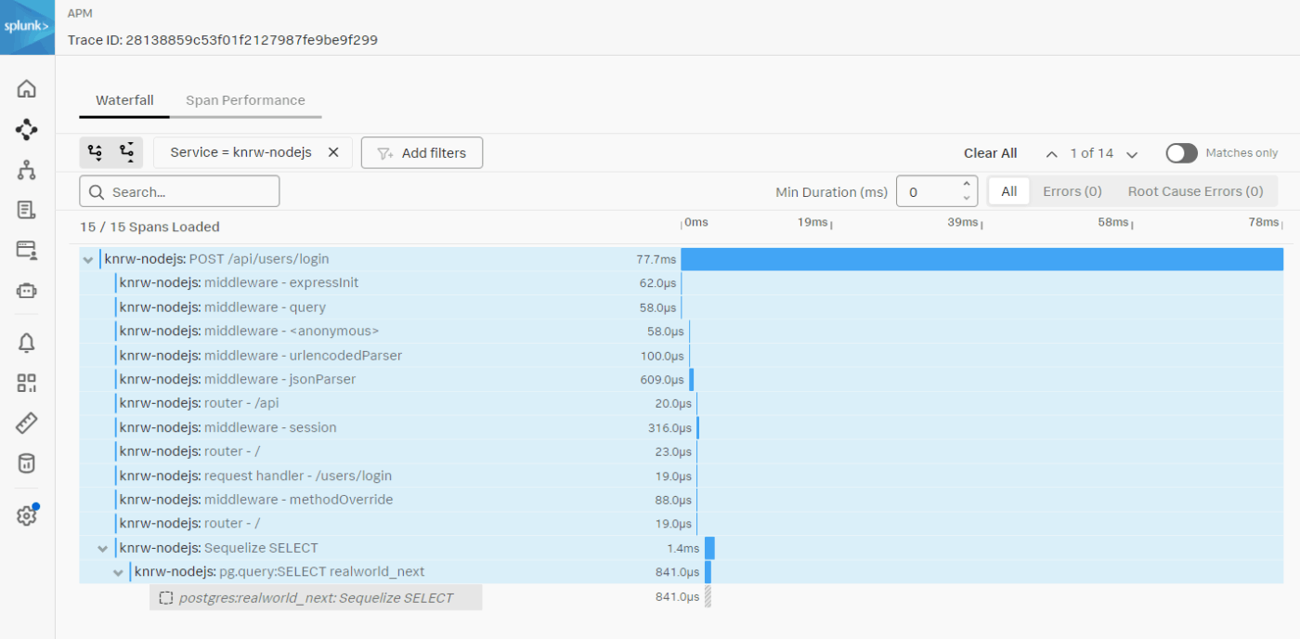Click the APM breadcrumb label
The width and height of the screenshot is (1300, 639).
point(80,13)
